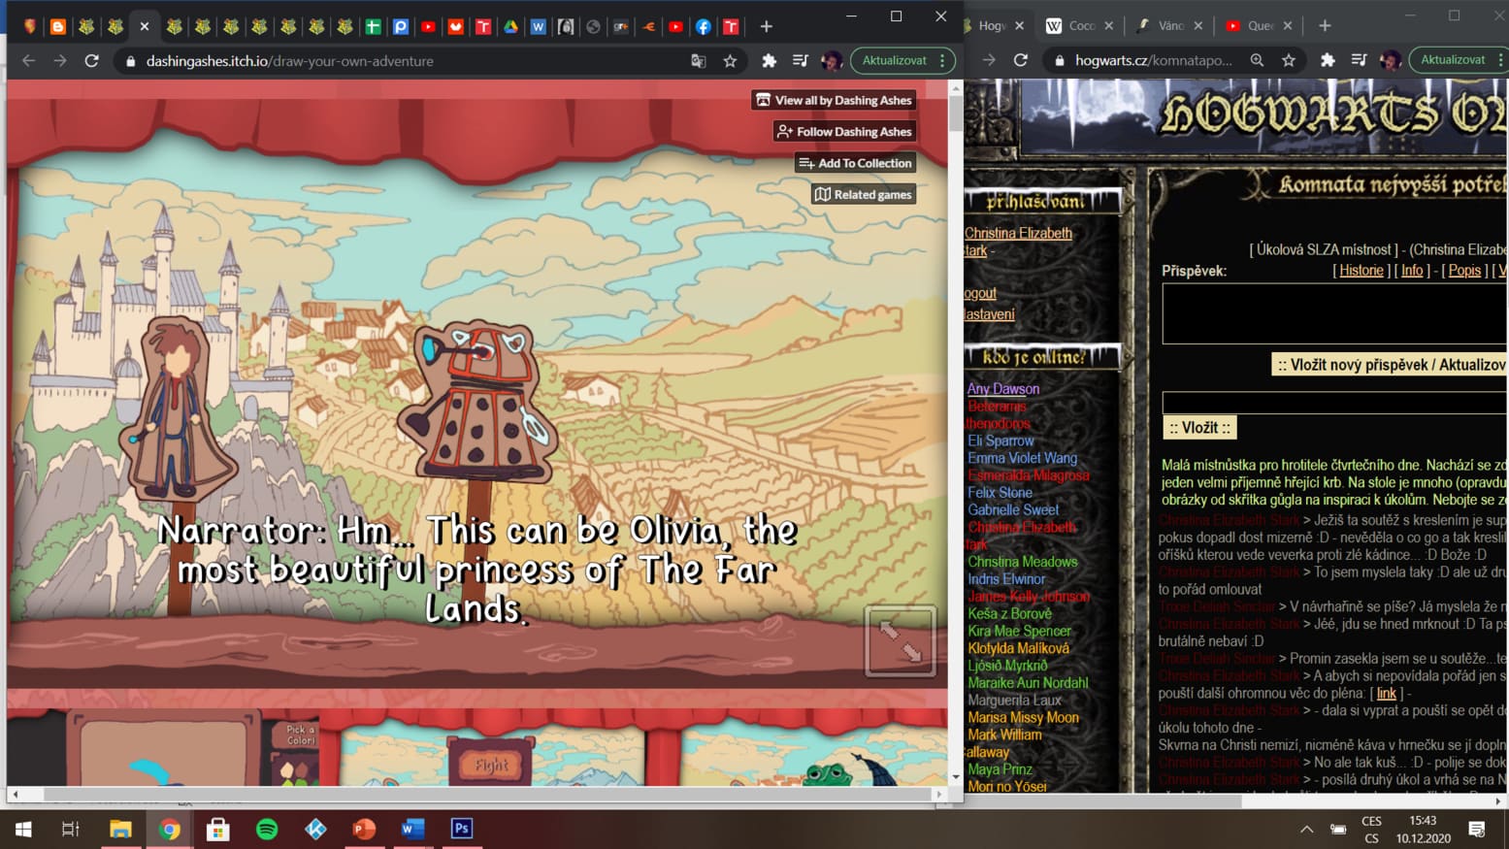The image size is (1509, 849).
Task: Switch to the Google Drive tab
Action: coord(510,26)
